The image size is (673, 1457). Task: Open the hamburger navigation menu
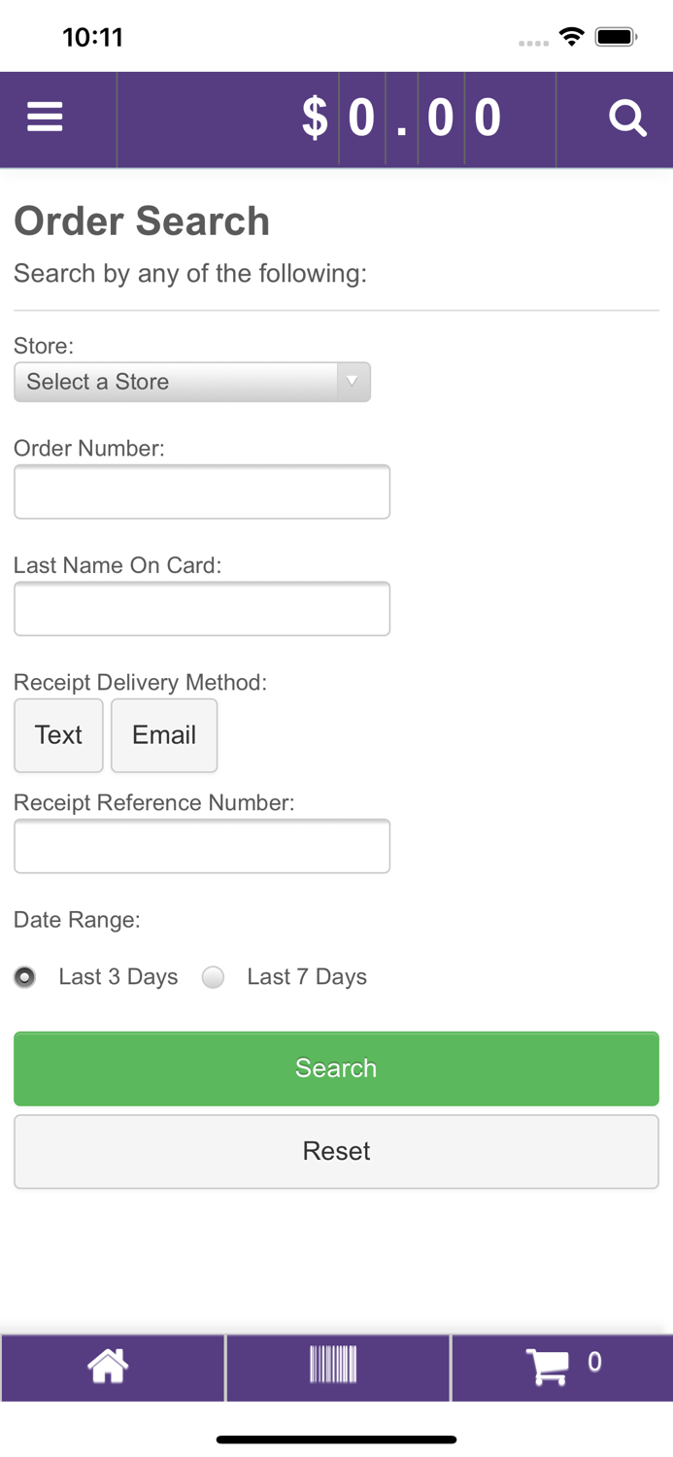tap(45, 115)
